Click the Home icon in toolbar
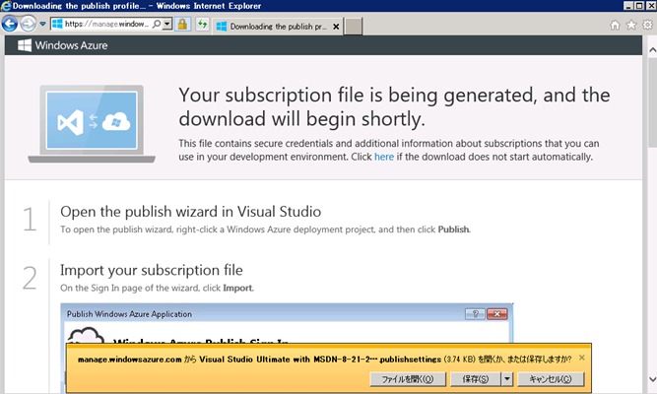Screen dimensions: 657x394 [x=615, y=26]
